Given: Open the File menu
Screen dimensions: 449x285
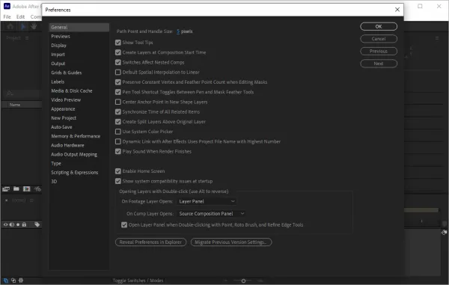Looking at the screenshot, I should click(x=7, y=17).
